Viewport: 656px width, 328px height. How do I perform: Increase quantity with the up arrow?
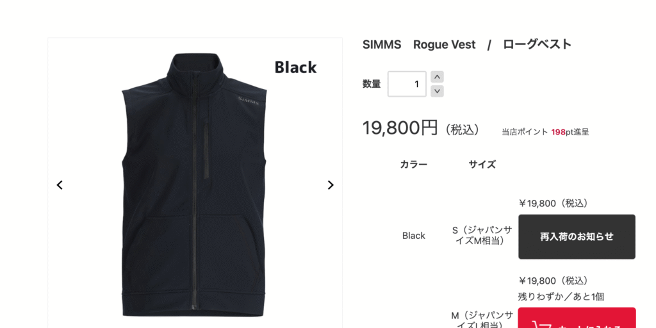coord(437,77)
